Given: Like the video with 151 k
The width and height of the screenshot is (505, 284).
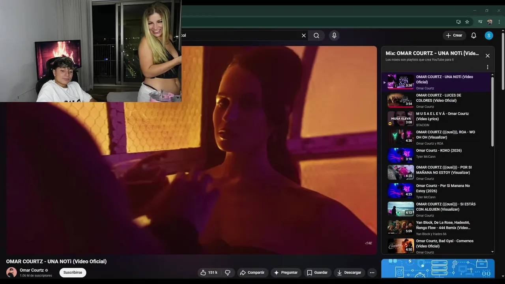Looking at the screenshot, I should [x=209, y=273].
